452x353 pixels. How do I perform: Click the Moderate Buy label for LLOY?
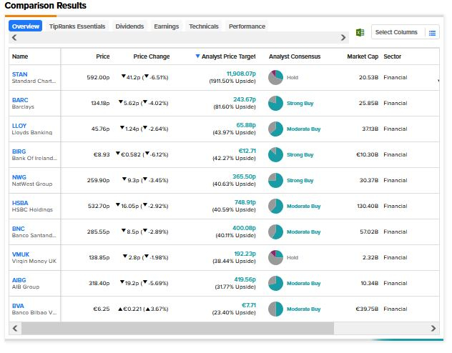click(x=303, y=129)
